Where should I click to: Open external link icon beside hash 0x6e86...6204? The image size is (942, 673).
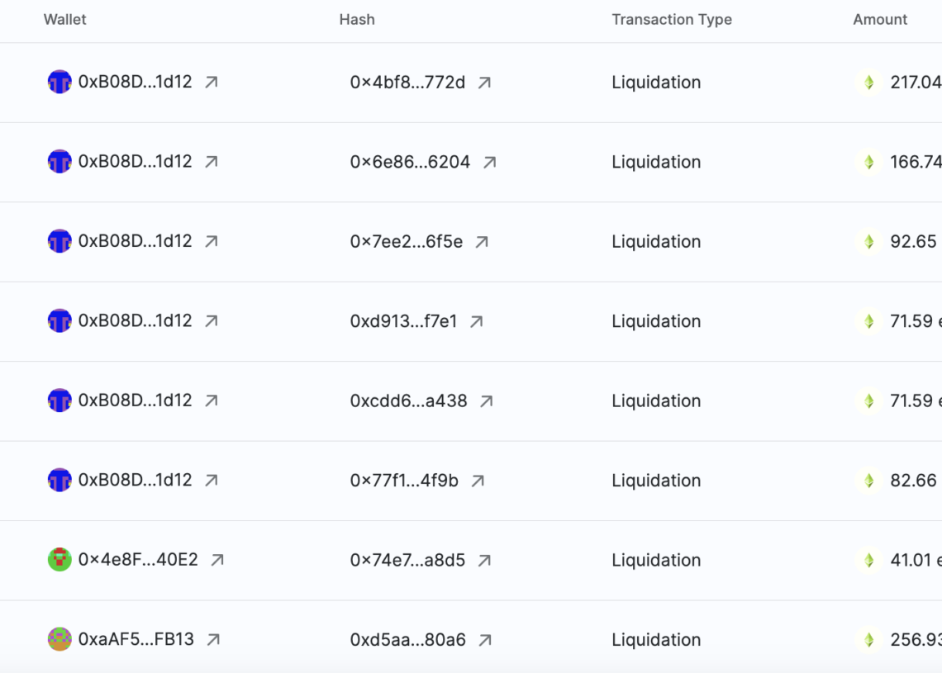tap(490, 163)
